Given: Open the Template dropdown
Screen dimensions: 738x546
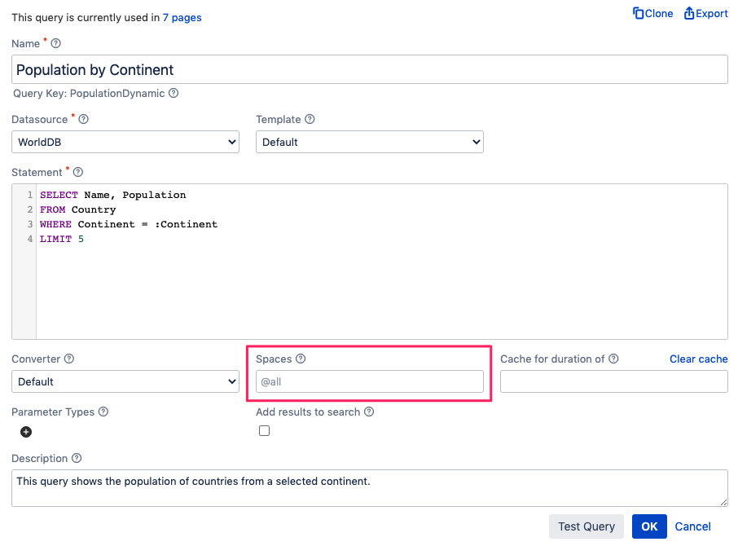Looking at the screenshot, I should click(370, 142).
